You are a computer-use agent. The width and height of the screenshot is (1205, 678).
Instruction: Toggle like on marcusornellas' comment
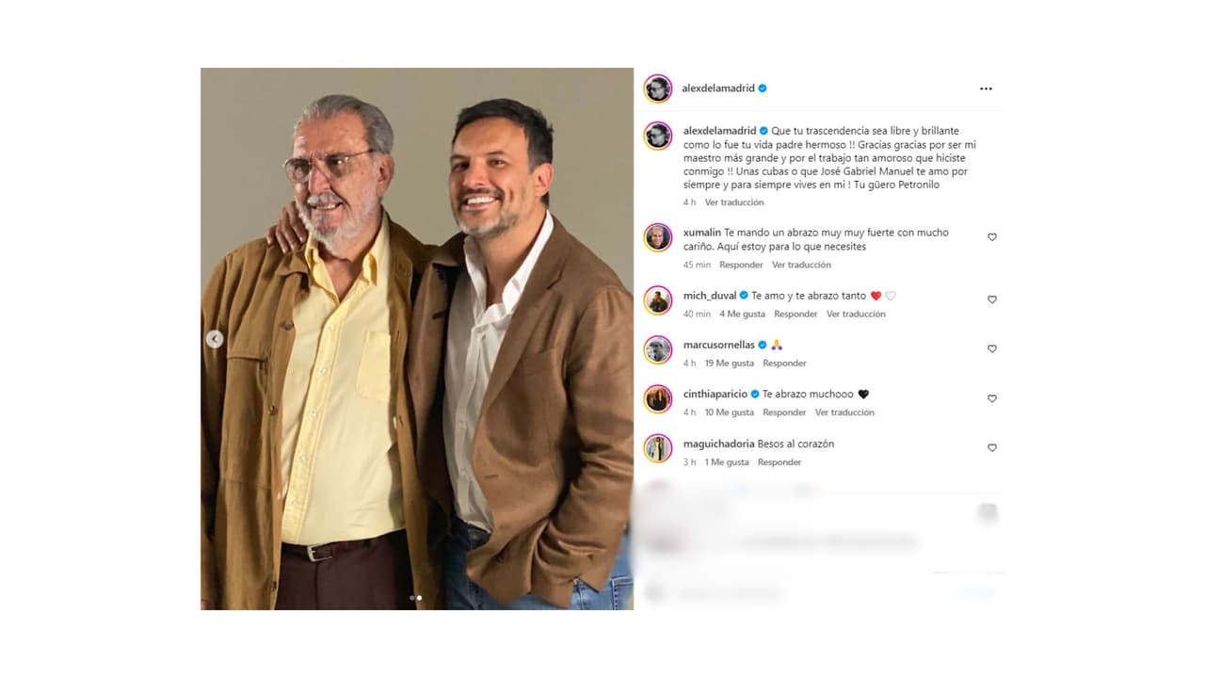pyautogui.click(x=991, y=348)
